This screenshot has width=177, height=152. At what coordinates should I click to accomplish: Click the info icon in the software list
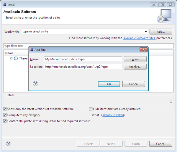(16, 58)
